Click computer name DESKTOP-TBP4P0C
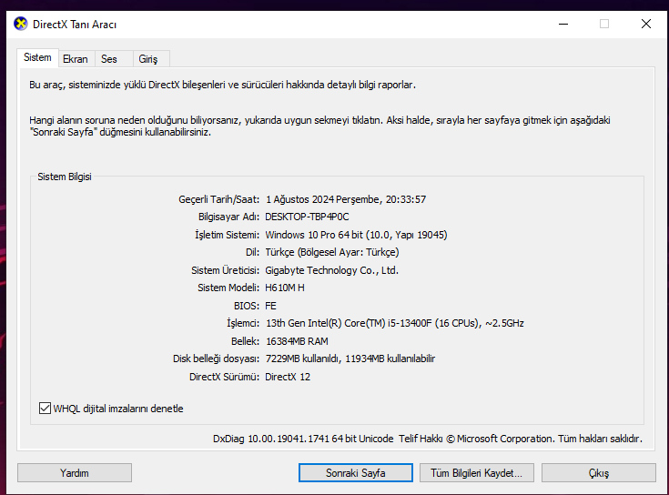 (x=307, y=217)
